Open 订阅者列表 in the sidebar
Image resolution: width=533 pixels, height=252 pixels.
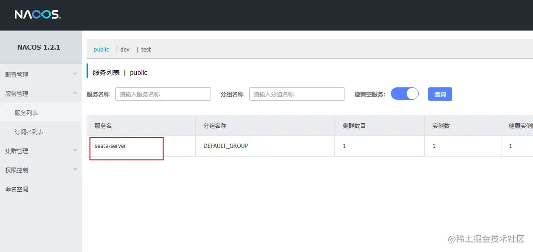click(29, 132)
